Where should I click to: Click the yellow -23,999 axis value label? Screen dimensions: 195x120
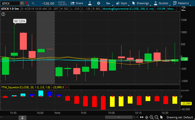point(186,104)
